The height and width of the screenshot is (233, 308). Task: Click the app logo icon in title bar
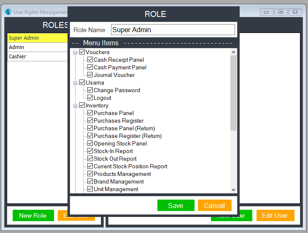point(8,12)
